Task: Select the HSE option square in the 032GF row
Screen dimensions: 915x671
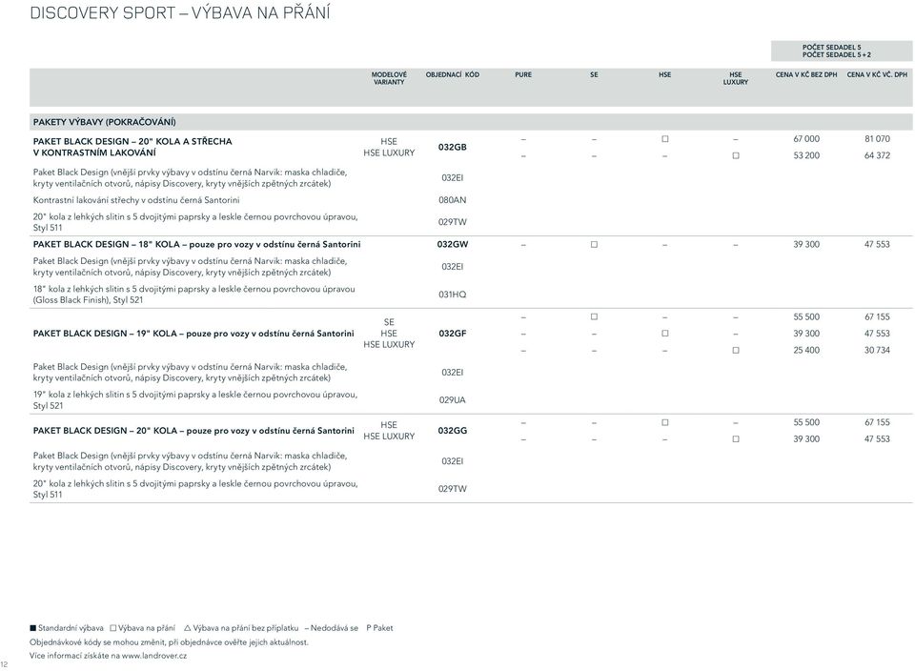Action: point(664,334)
